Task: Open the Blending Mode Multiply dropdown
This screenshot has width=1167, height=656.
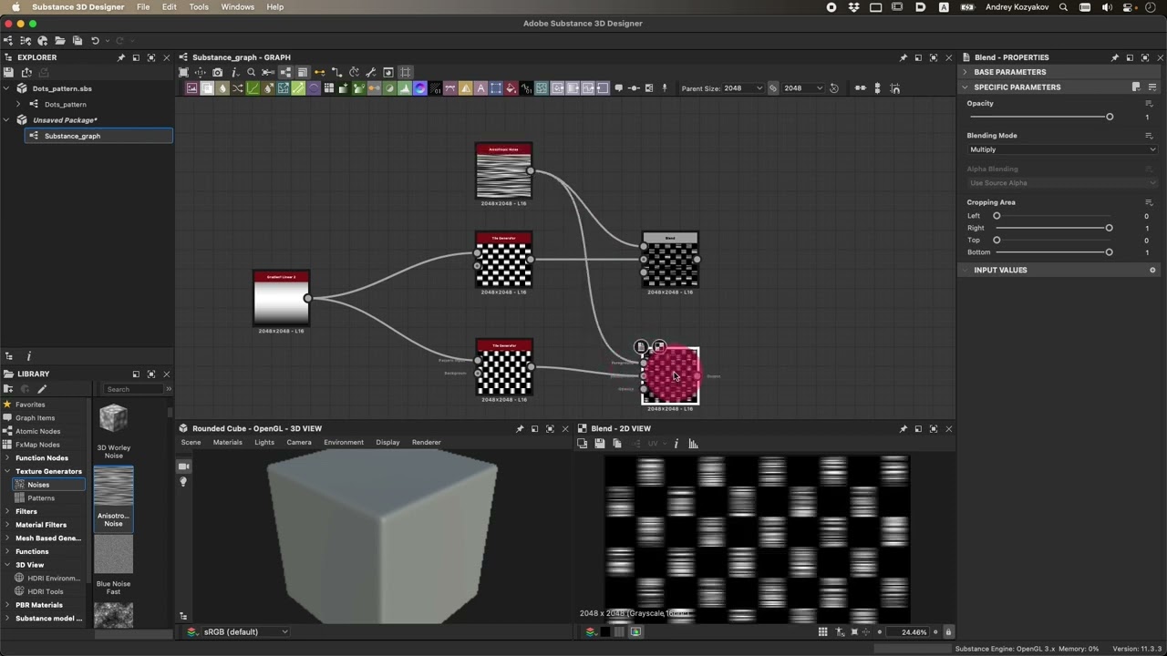Action: pyautogui.click(x=1062, y=149)
